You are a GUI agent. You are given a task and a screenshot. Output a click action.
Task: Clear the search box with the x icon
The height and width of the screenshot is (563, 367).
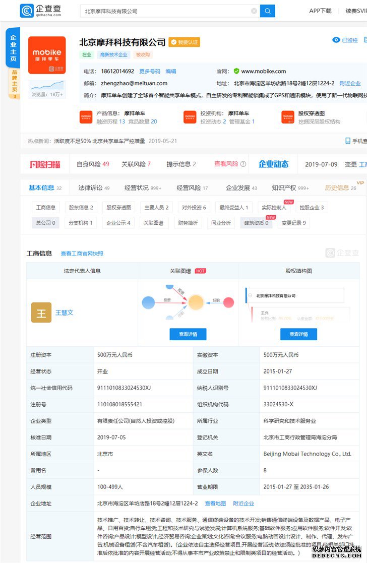click(x=254, y=11)
